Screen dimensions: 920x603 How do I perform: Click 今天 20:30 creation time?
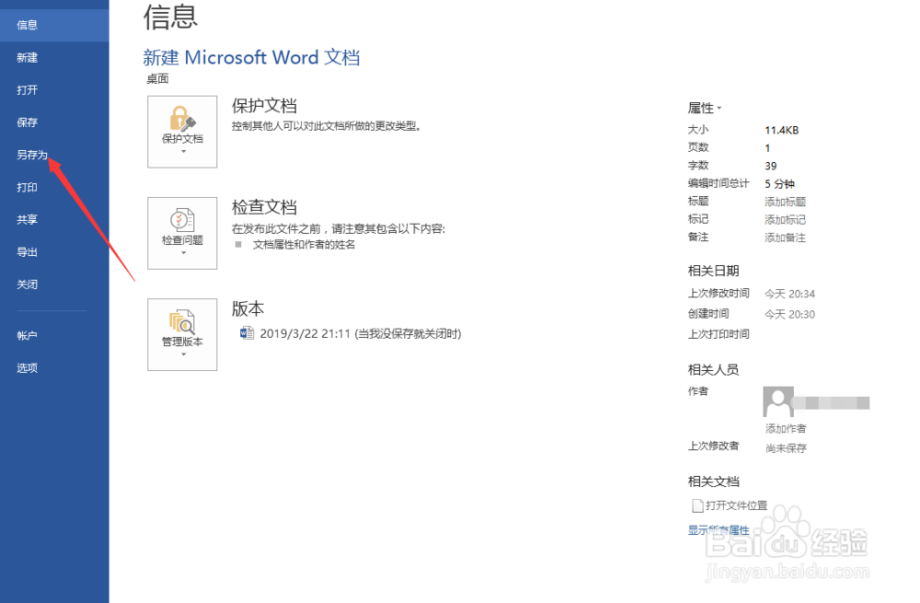789,314
